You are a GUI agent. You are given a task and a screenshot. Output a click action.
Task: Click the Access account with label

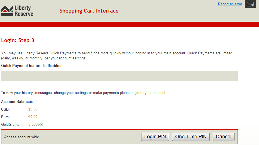click(21, 137)
